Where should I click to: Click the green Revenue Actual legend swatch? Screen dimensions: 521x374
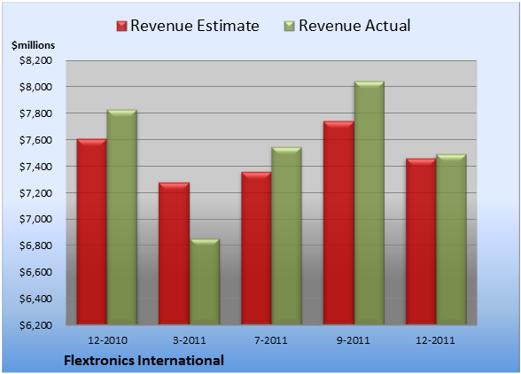pos(290,26)
